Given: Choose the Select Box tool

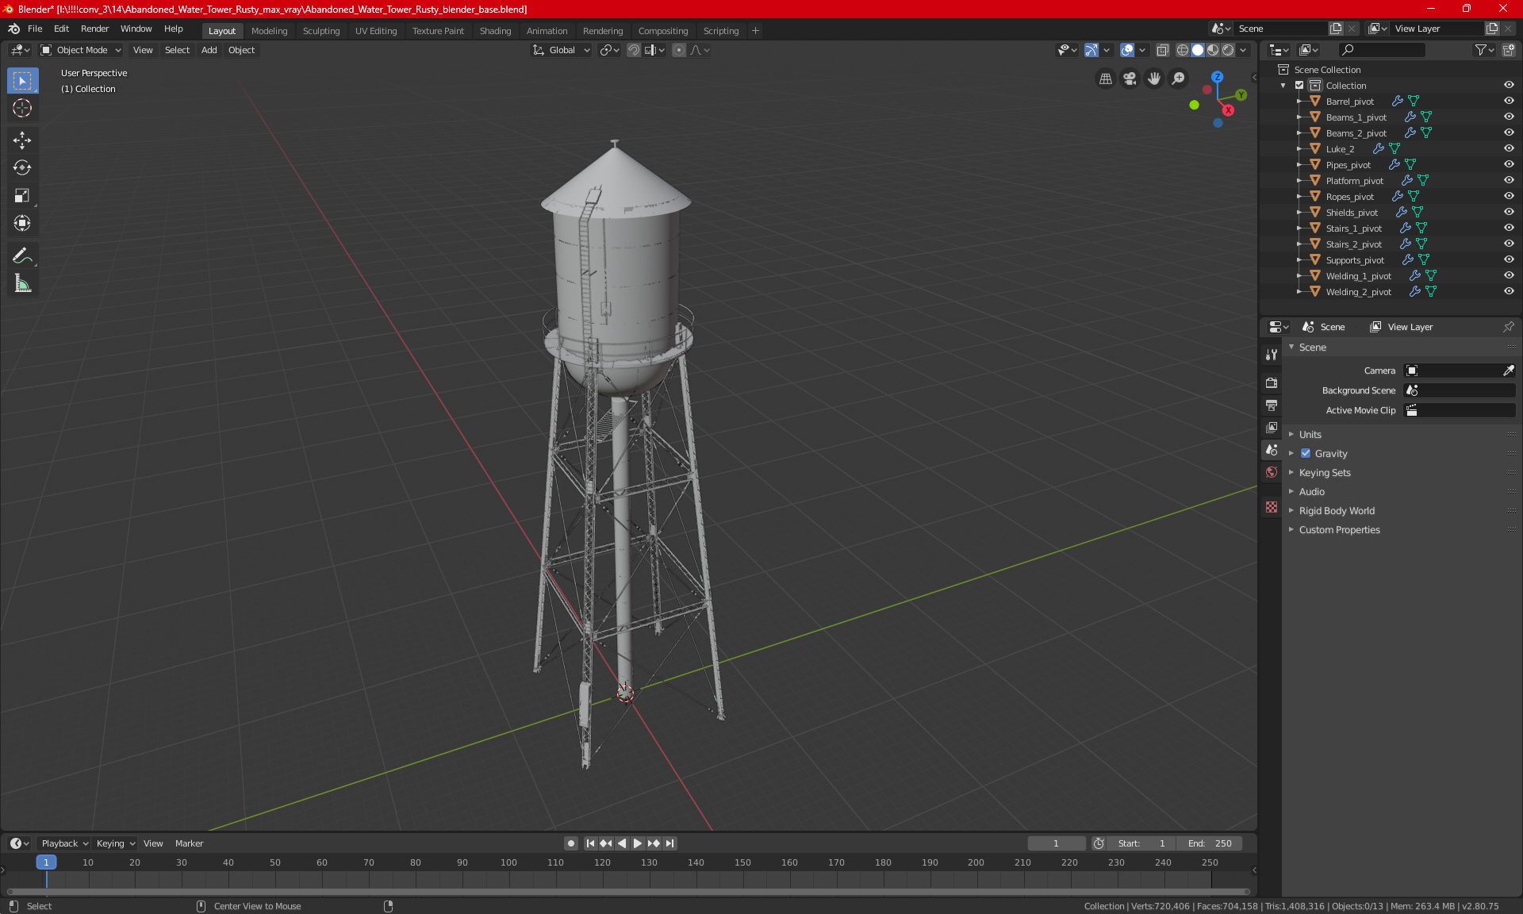Looking at the screenshot, I should [x=22, y=80].
